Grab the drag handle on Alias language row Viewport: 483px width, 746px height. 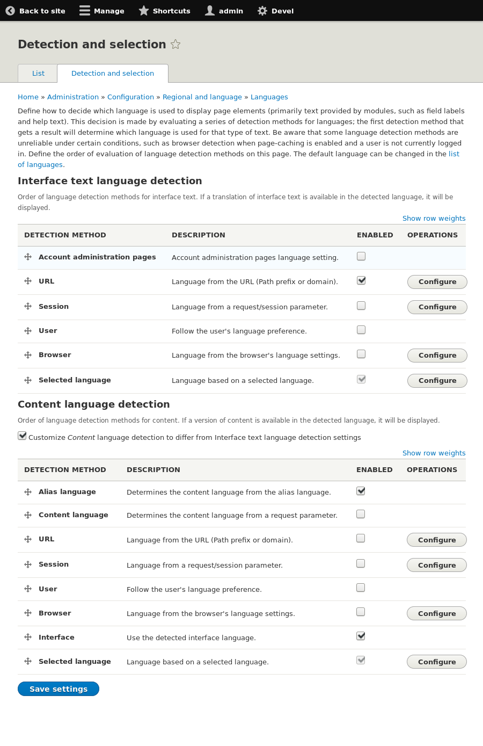[27, 491]
